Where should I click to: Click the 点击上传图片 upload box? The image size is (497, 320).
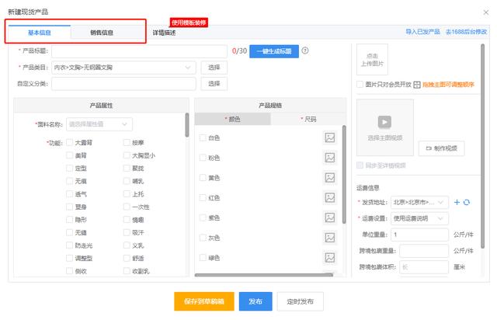coord(372,59)
